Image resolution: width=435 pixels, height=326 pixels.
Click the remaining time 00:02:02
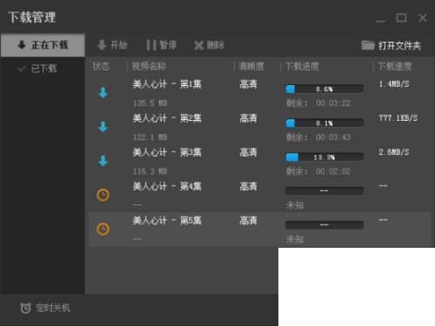(x=333, y=171)
